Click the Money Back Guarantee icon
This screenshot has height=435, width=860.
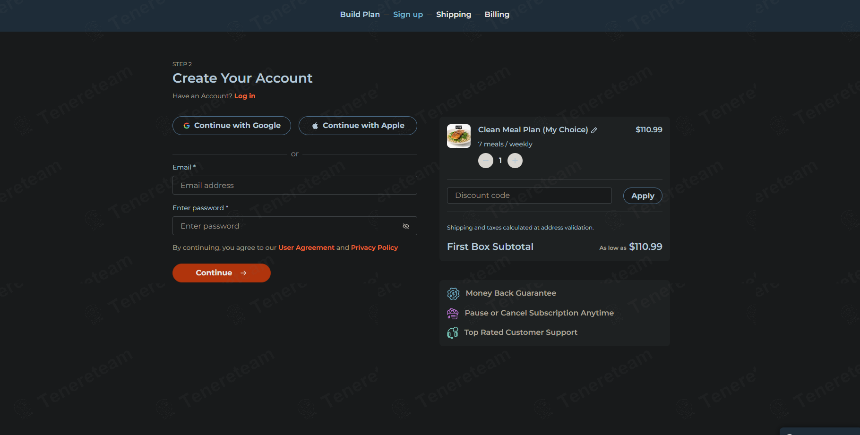tap(453, 294)
